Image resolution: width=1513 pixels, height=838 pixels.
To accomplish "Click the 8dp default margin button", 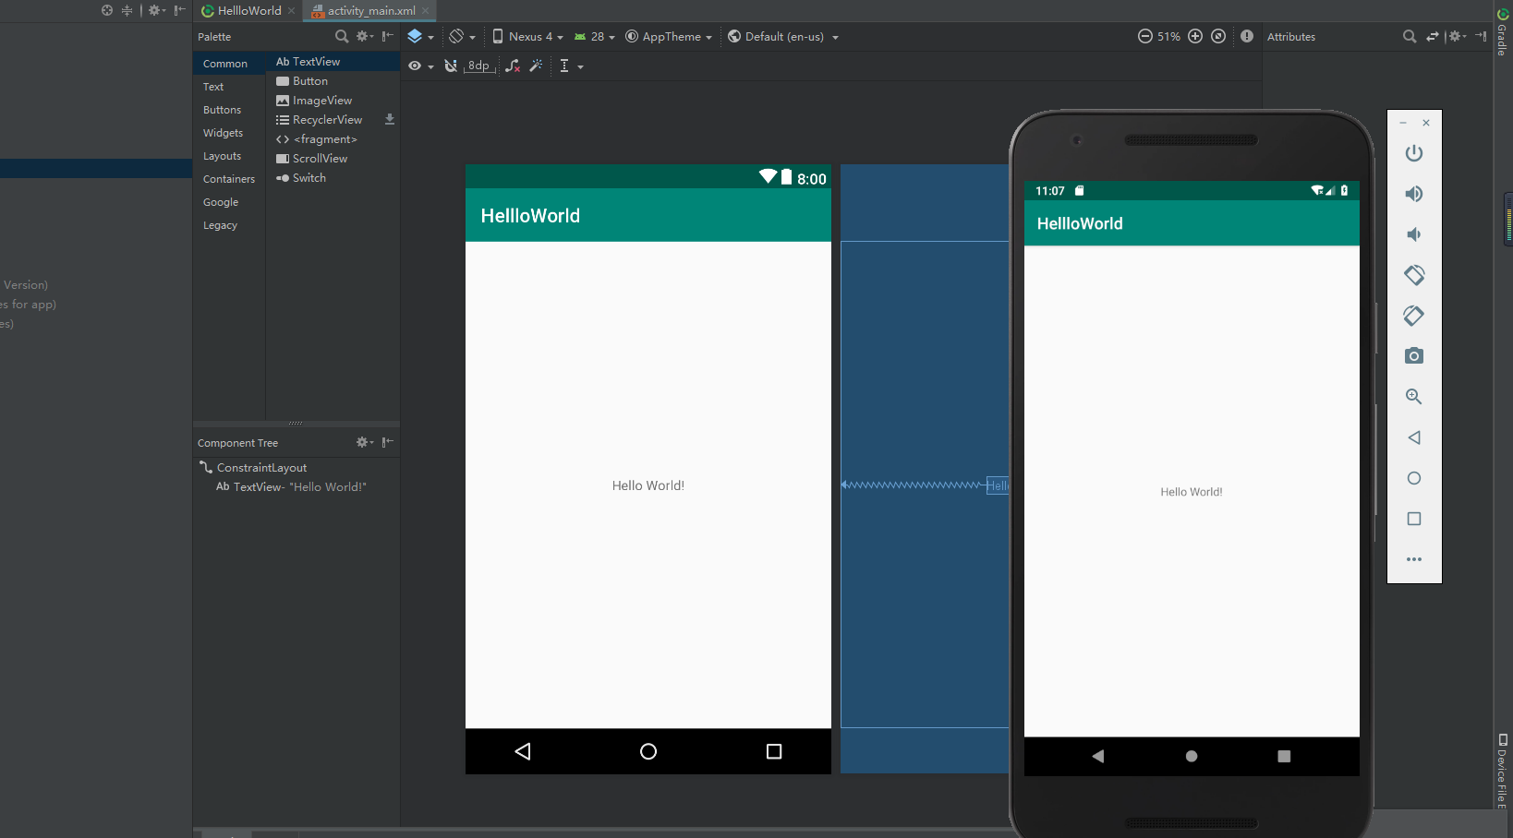I will pyautogui.click(x=478, y=66).
